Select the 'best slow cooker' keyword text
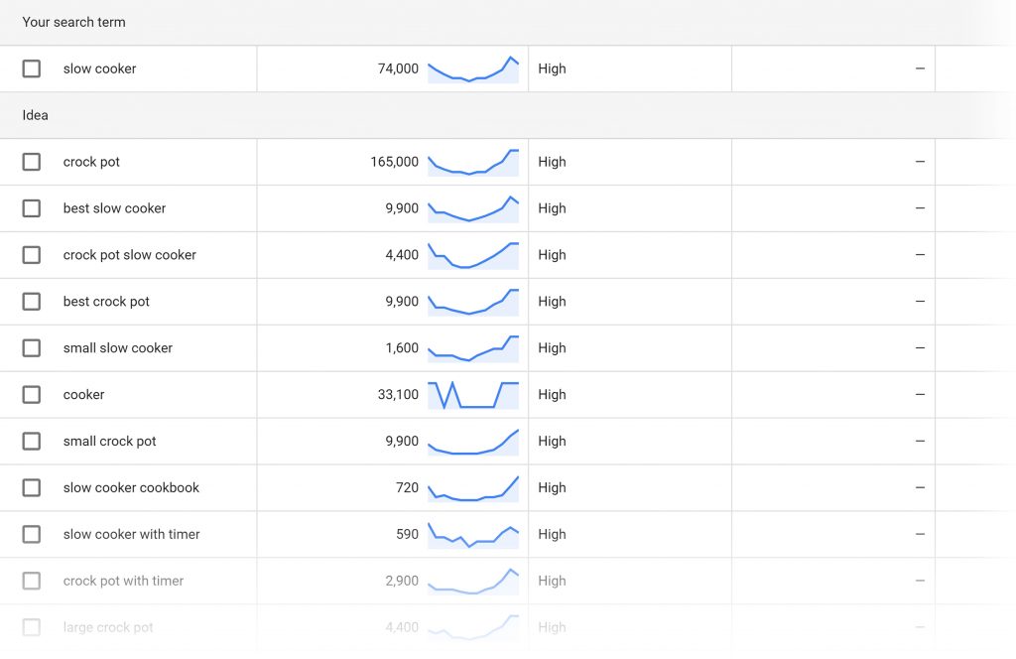1016x659 pixels. [x=115, y=208]
